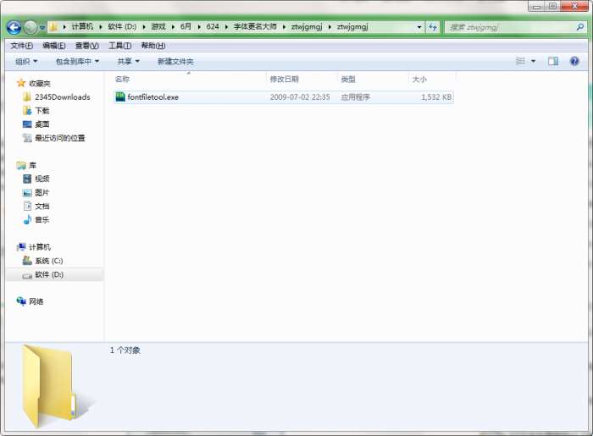
Task: Open the recent pages dropdown arrow
Action: (x=42, y=27)
